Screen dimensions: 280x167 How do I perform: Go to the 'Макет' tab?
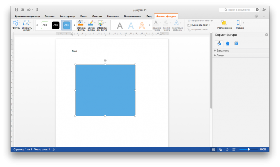point(84,16)
